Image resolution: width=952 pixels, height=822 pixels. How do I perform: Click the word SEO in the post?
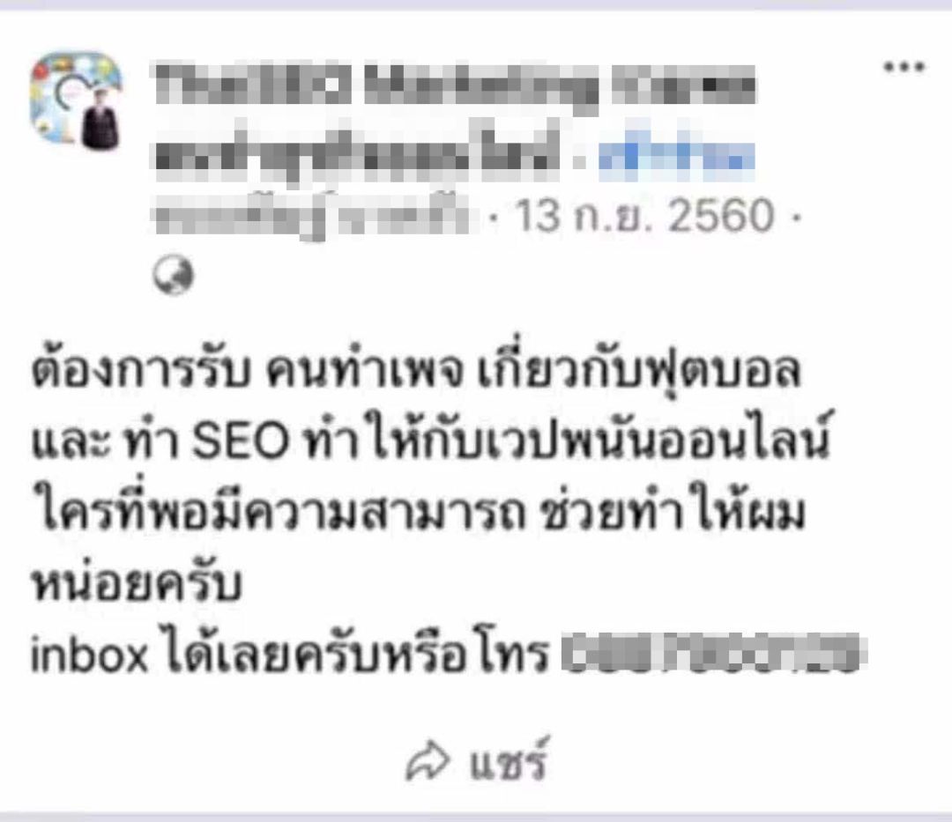(241, 441)
